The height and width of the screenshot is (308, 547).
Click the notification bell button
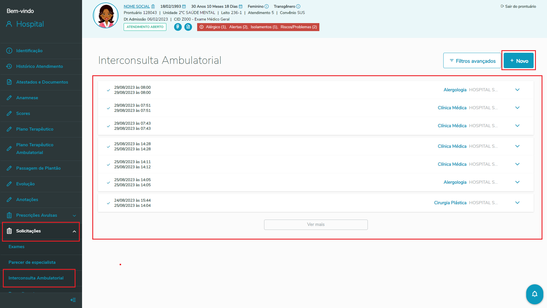pos(534,294)
